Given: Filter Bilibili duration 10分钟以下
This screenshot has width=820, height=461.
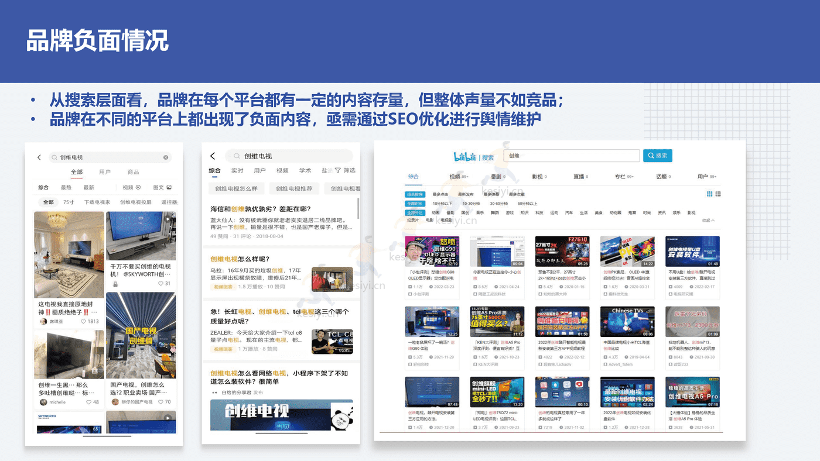Looking at the screenshot, I should click(x=442, y=204).
